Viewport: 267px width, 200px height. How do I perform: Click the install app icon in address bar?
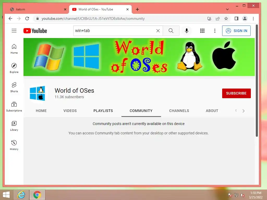click(x=209, y=18)
